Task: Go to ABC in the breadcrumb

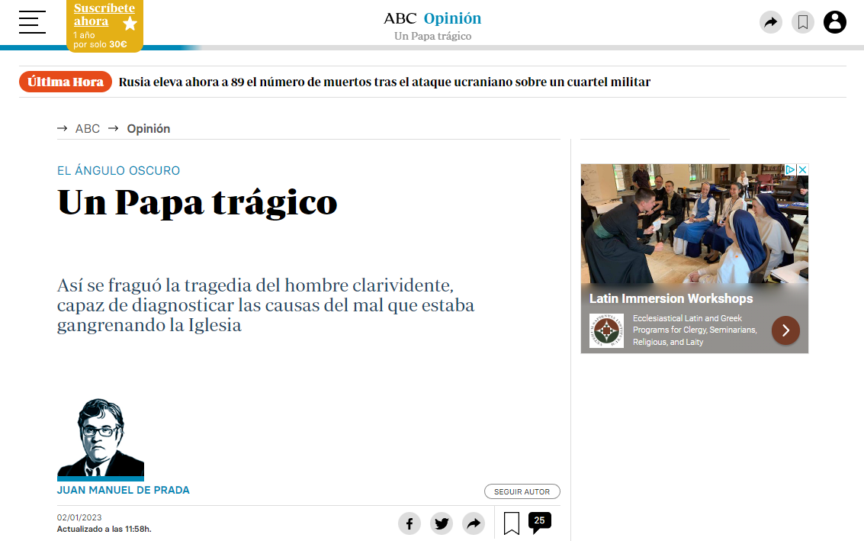Action: tap(88, 128)
